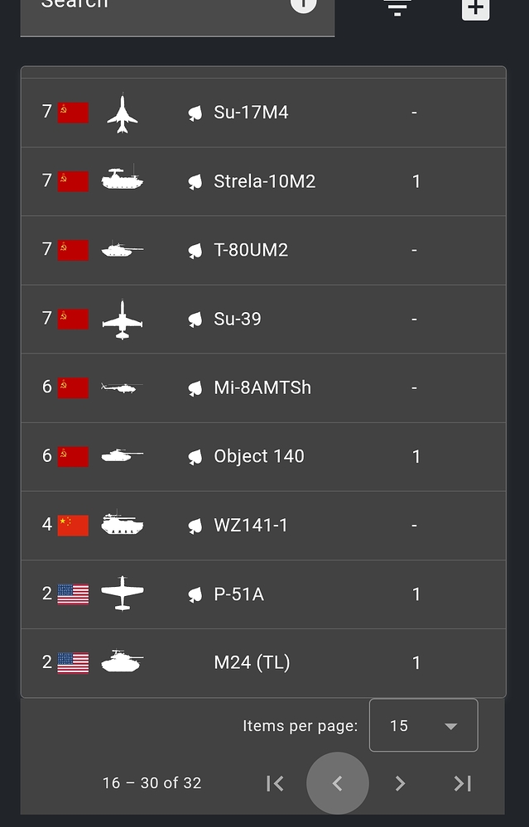Go to the previous page
This screenshot has height=827, width=529.
(x=337, y=783)
